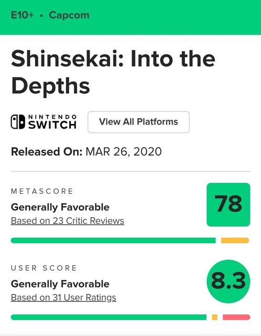Viewport: 261px width, 336px height.
Task: Click the green positive segment of user score bar
Action: tap(108, 317)
